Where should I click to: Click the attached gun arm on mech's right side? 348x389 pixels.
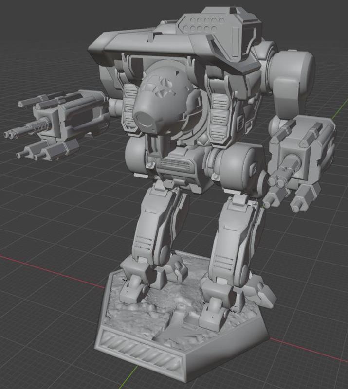[x=299, y=164]
